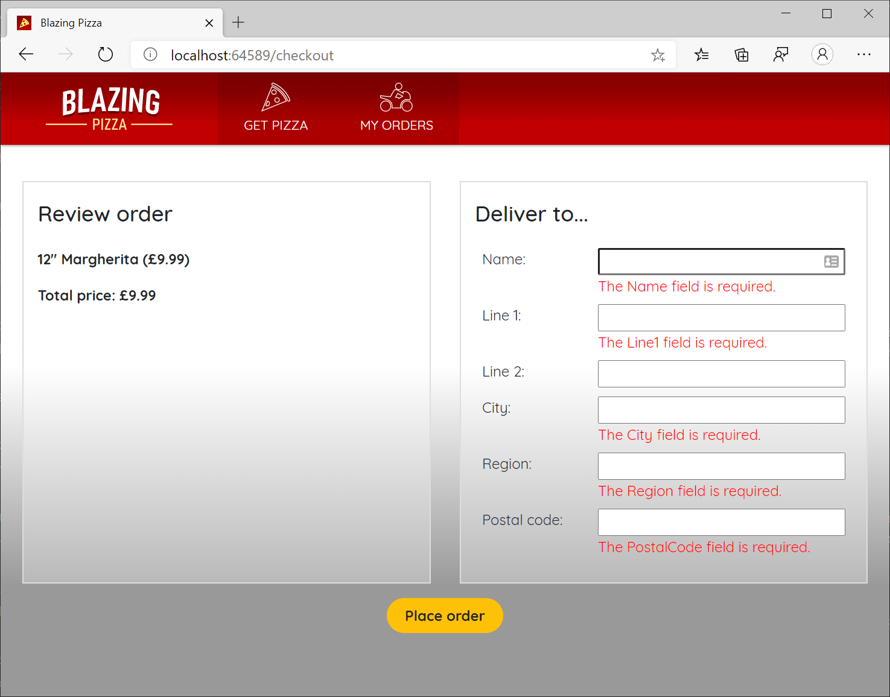This screenshot has width=890, height=697.
Task: Focus the Name input field
Action: point(721,261)
